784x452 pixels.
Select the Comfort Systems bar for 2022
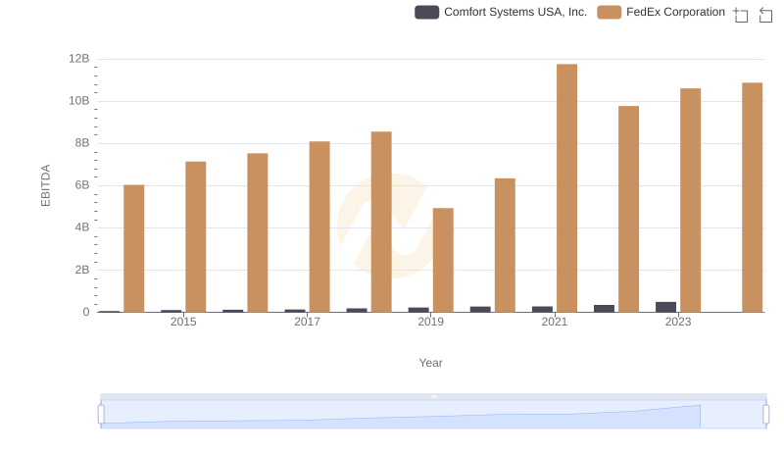(604, 309)
